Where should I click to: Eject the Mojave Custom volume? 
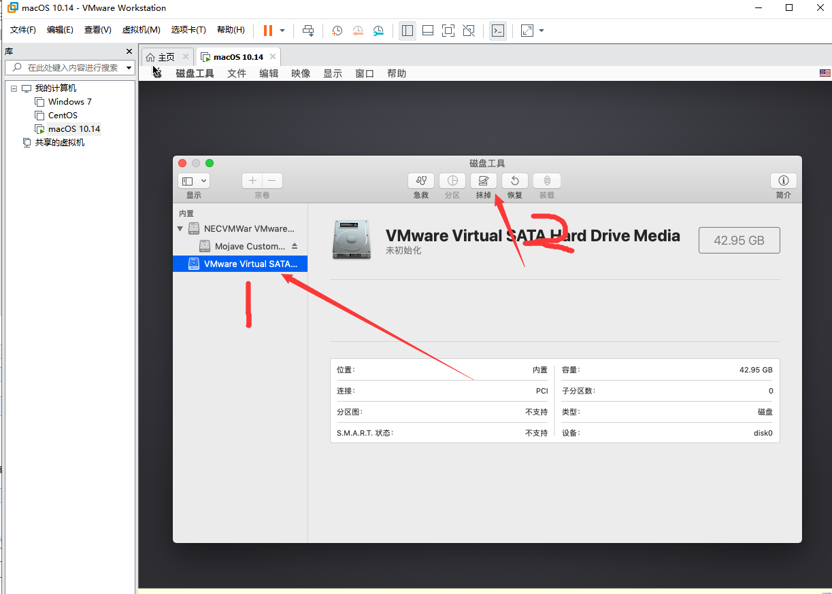point(295,246)
